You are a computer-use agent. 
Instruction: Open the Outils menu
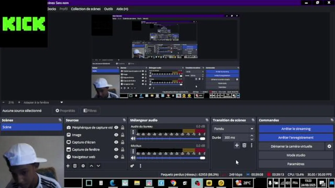coord(108,9)
